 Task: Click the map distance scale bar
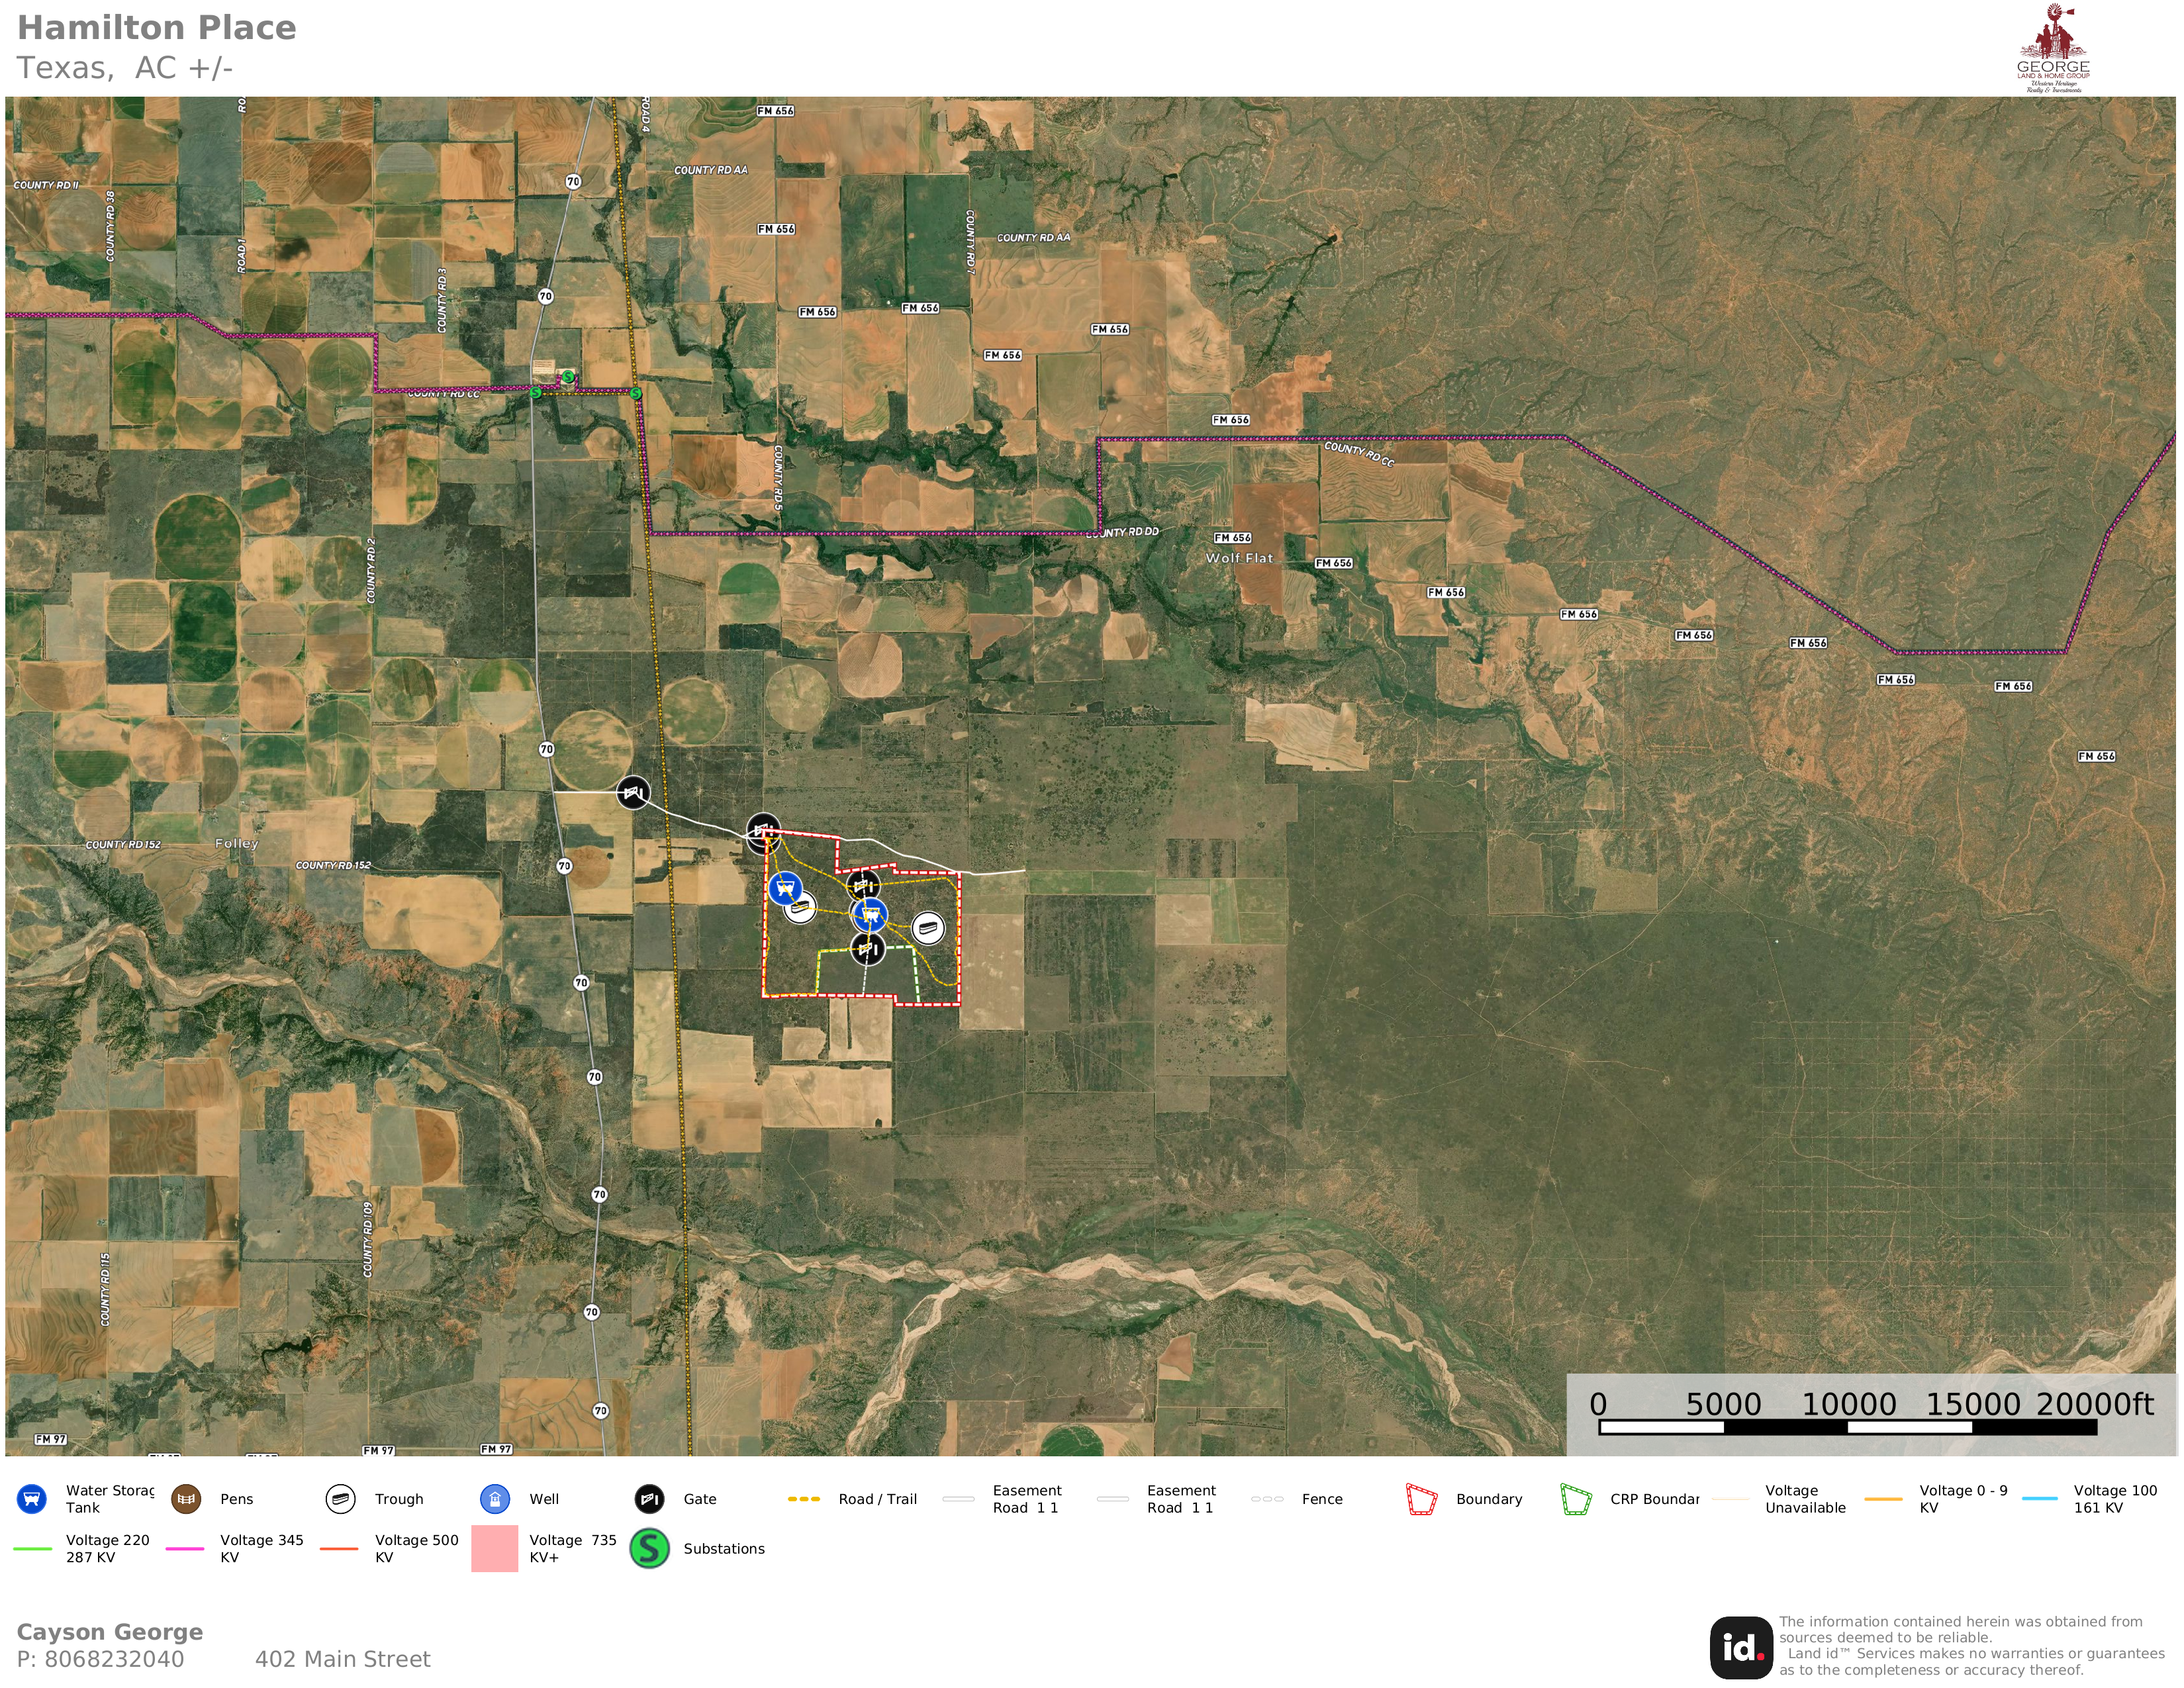1848,1427
